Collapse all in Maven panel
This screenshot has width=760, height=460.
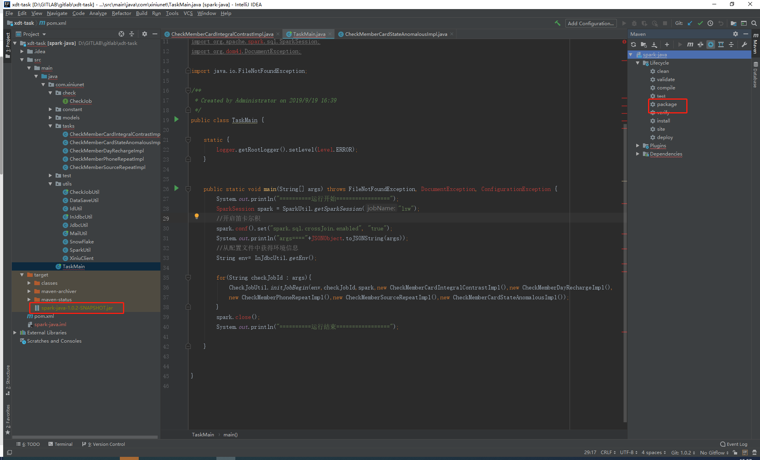click(731, 45)
